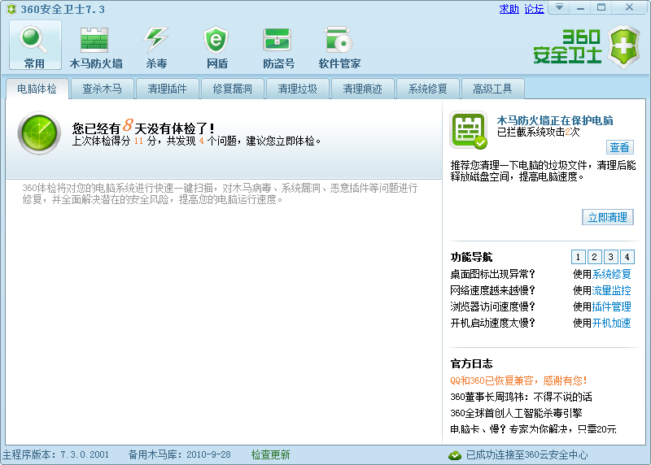
Task: Open the 开机加速 link
Action: [x=612, y=323]
